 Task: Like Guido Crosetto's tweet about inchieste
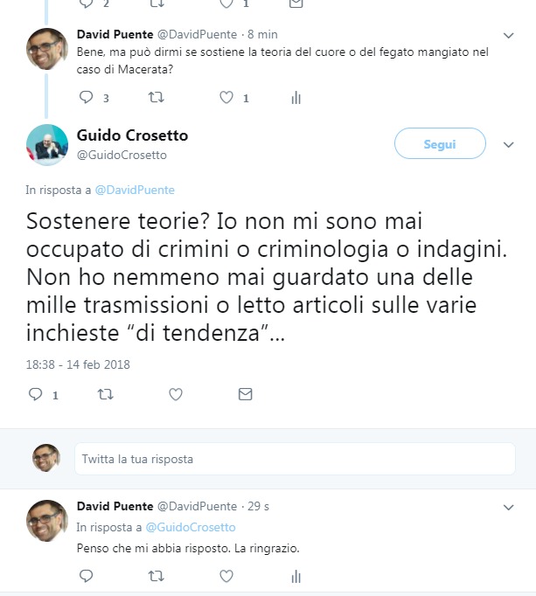click(176, 394)
